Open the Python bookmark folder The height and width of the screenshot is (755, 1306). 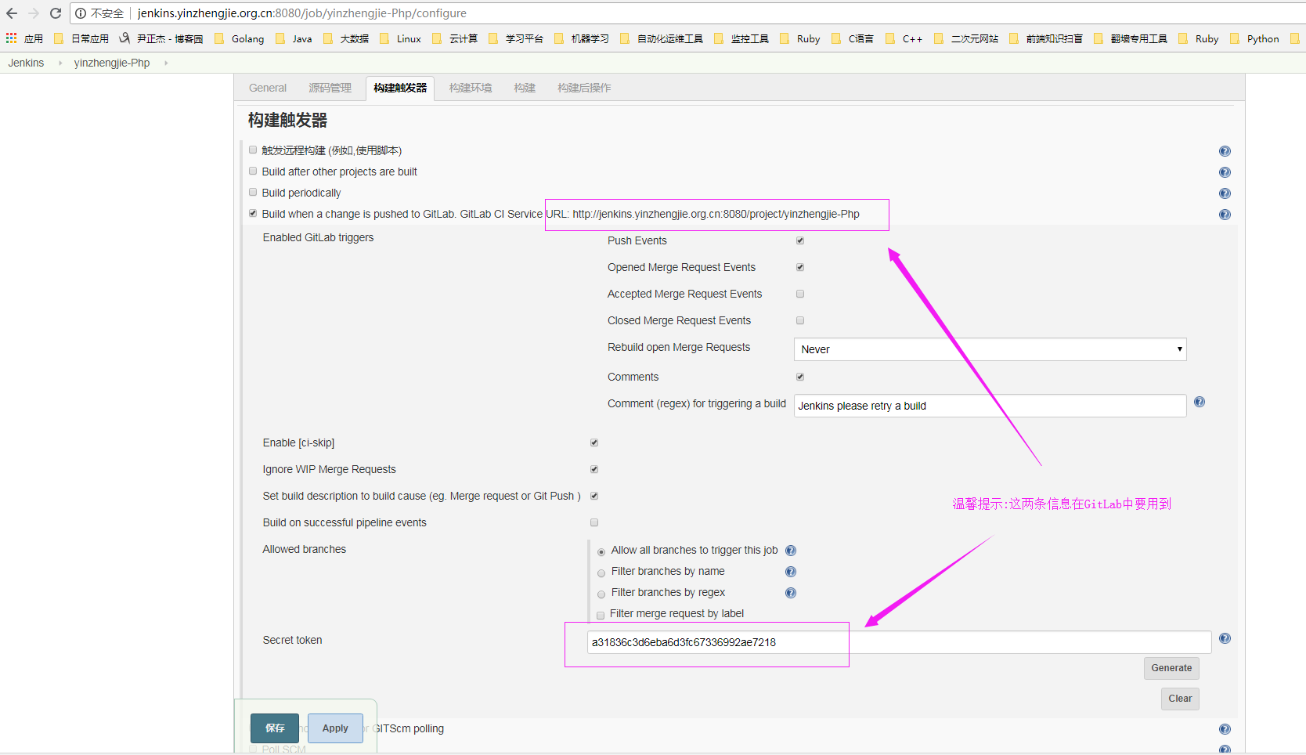tap(1255, 38)
